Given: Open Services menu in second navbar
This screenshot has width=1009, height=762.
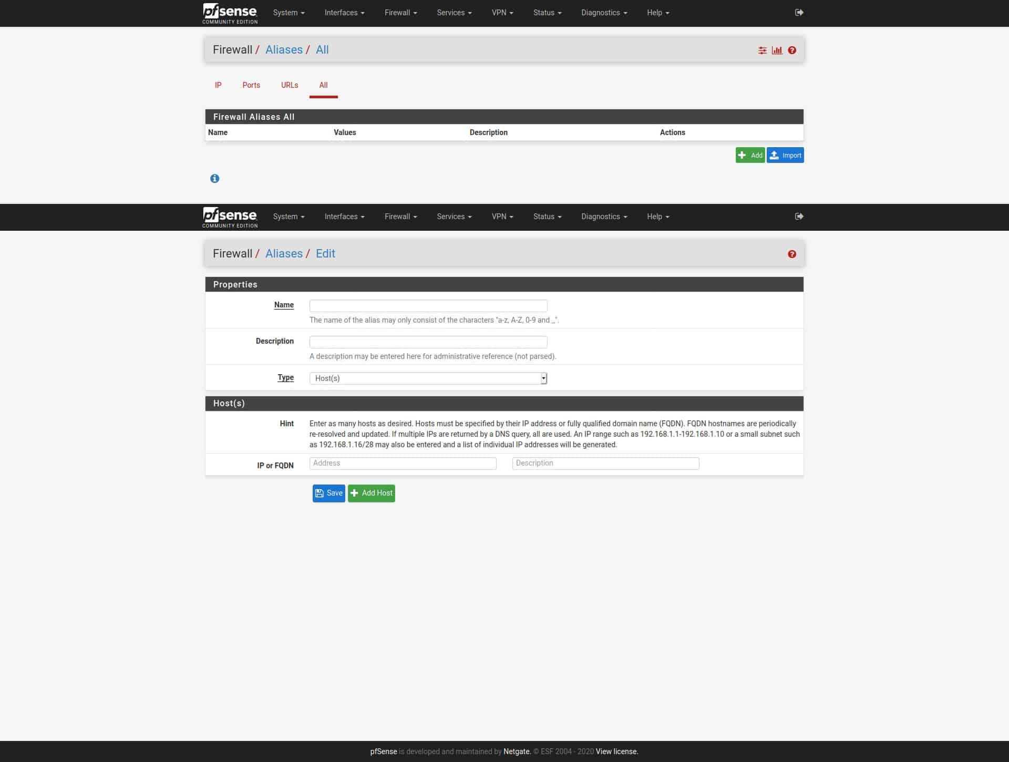Looking at the screenshot, I should click(x=454, y=217).
